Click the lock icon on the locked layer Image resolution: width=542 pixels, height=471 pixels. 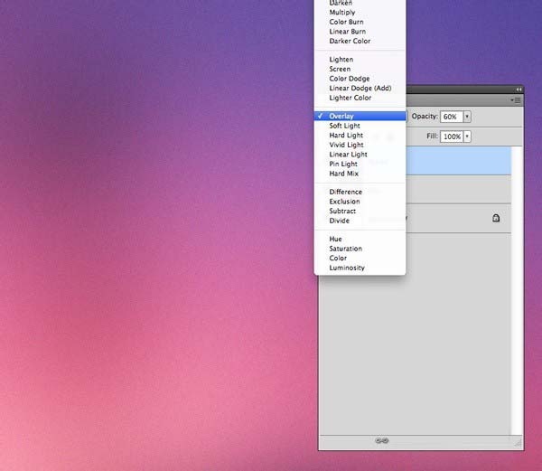[x=496, y=218]
